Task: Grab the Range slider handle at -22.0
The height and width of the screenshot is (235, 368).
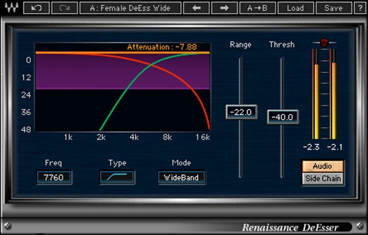Action: click(241, 112)
